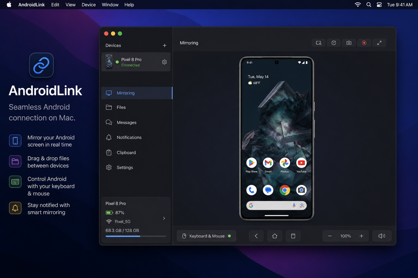Open Spotlight search in menu bar
The image size is (418, 278).
(369, 5)
